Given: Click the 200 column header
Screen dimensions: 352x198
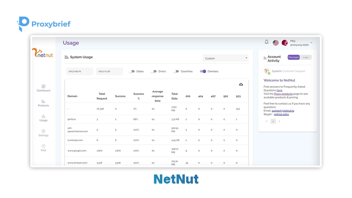Looking at the screenshot, I should [x=188, y=96].
